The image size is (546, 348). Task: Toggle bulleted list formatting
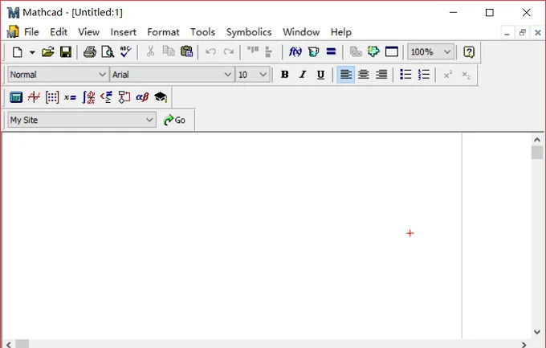coord(405,75)
